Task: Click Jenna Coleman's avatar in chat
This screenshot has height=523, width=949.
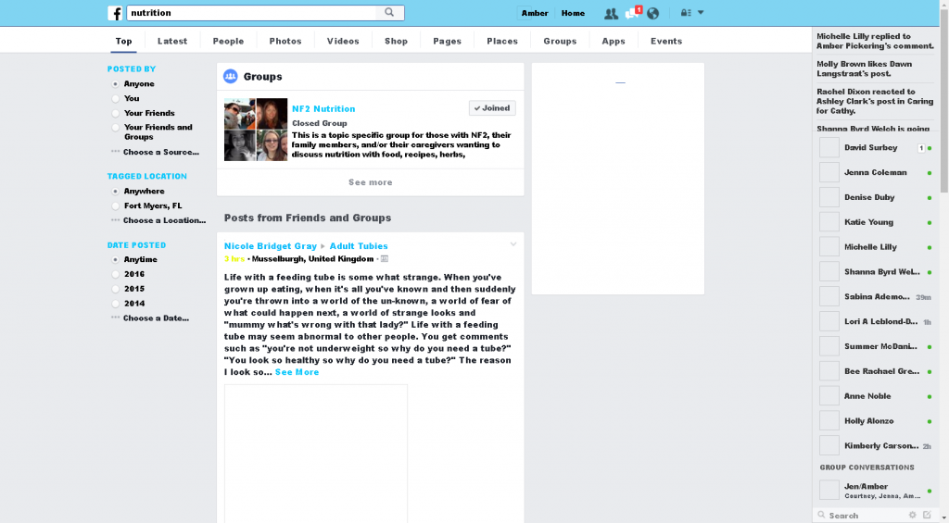Action: pos(829,172)
